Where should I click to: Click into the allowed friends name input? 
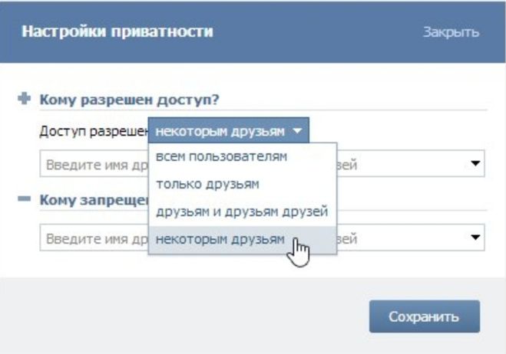point(92,164)
